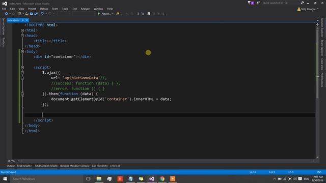Switch to Visual Studio taskbar icon
The width and height of the screenshot is (326, 183).
point(152,179)
